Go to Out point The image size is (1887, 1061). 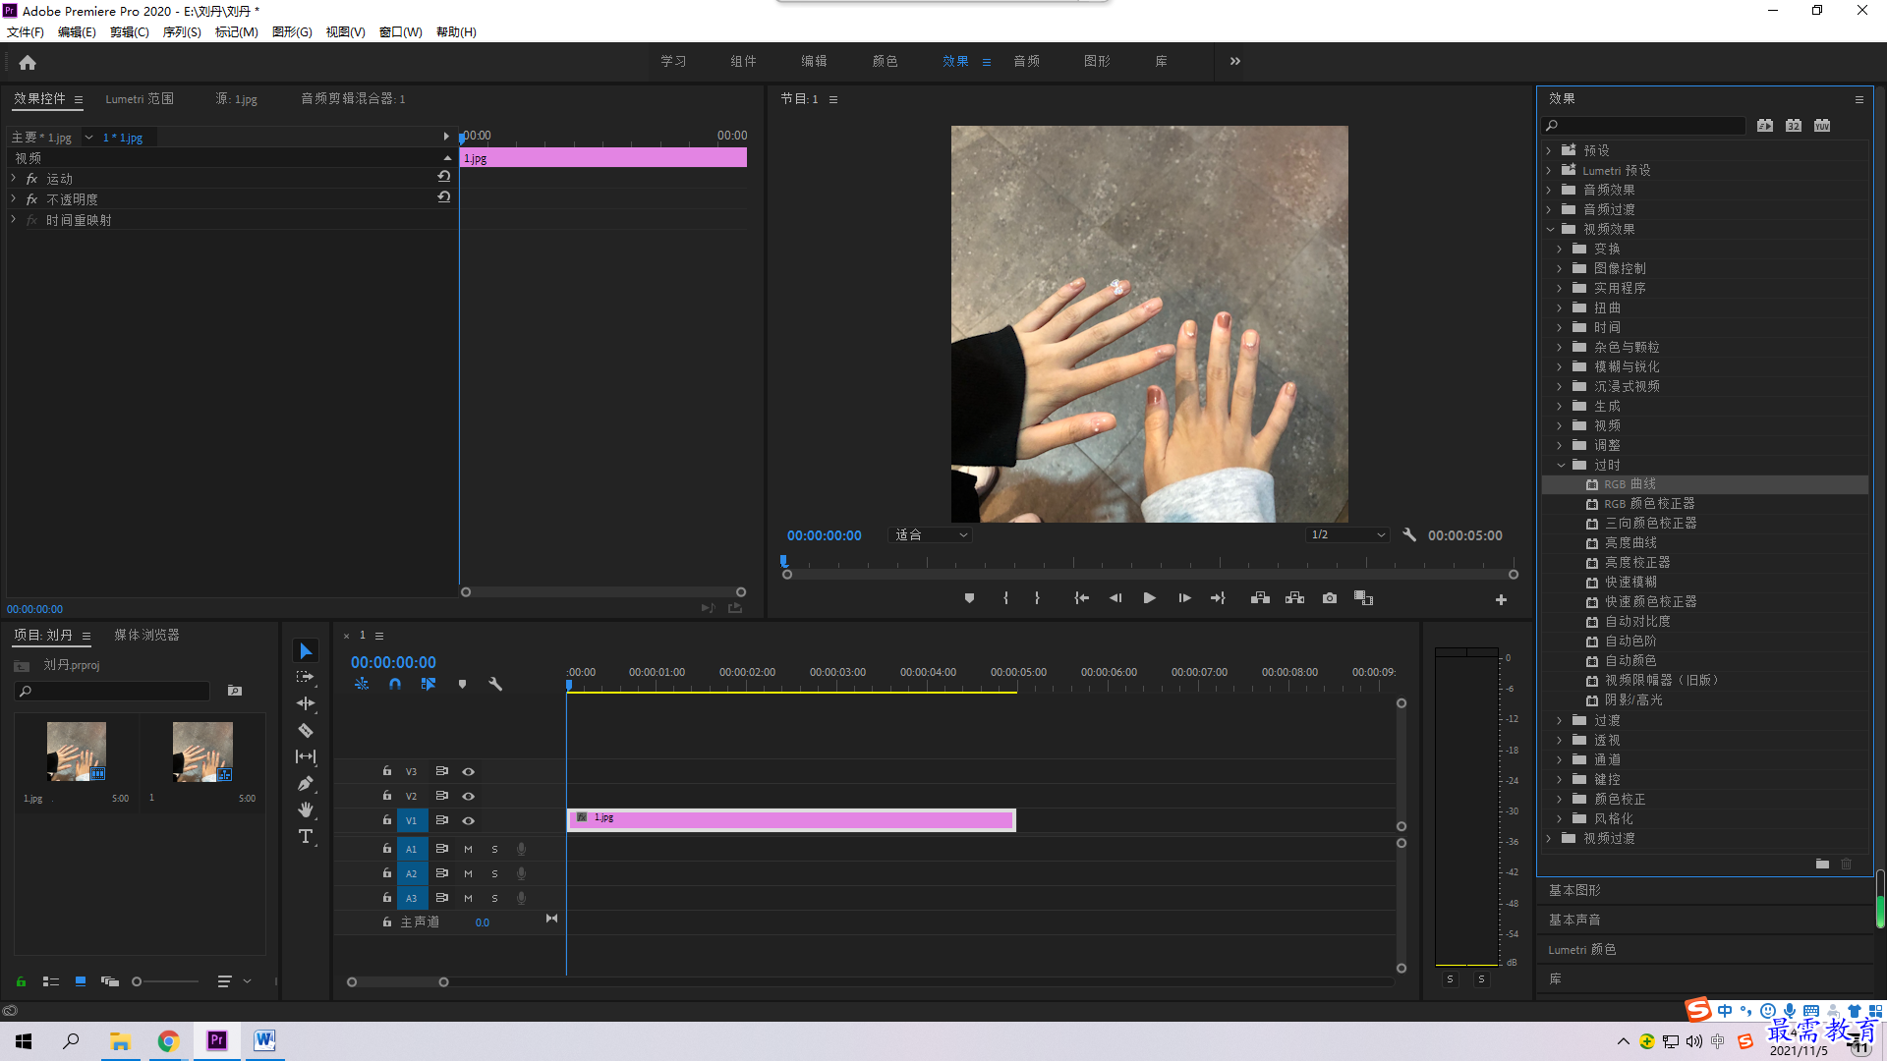click(1218, 598)
